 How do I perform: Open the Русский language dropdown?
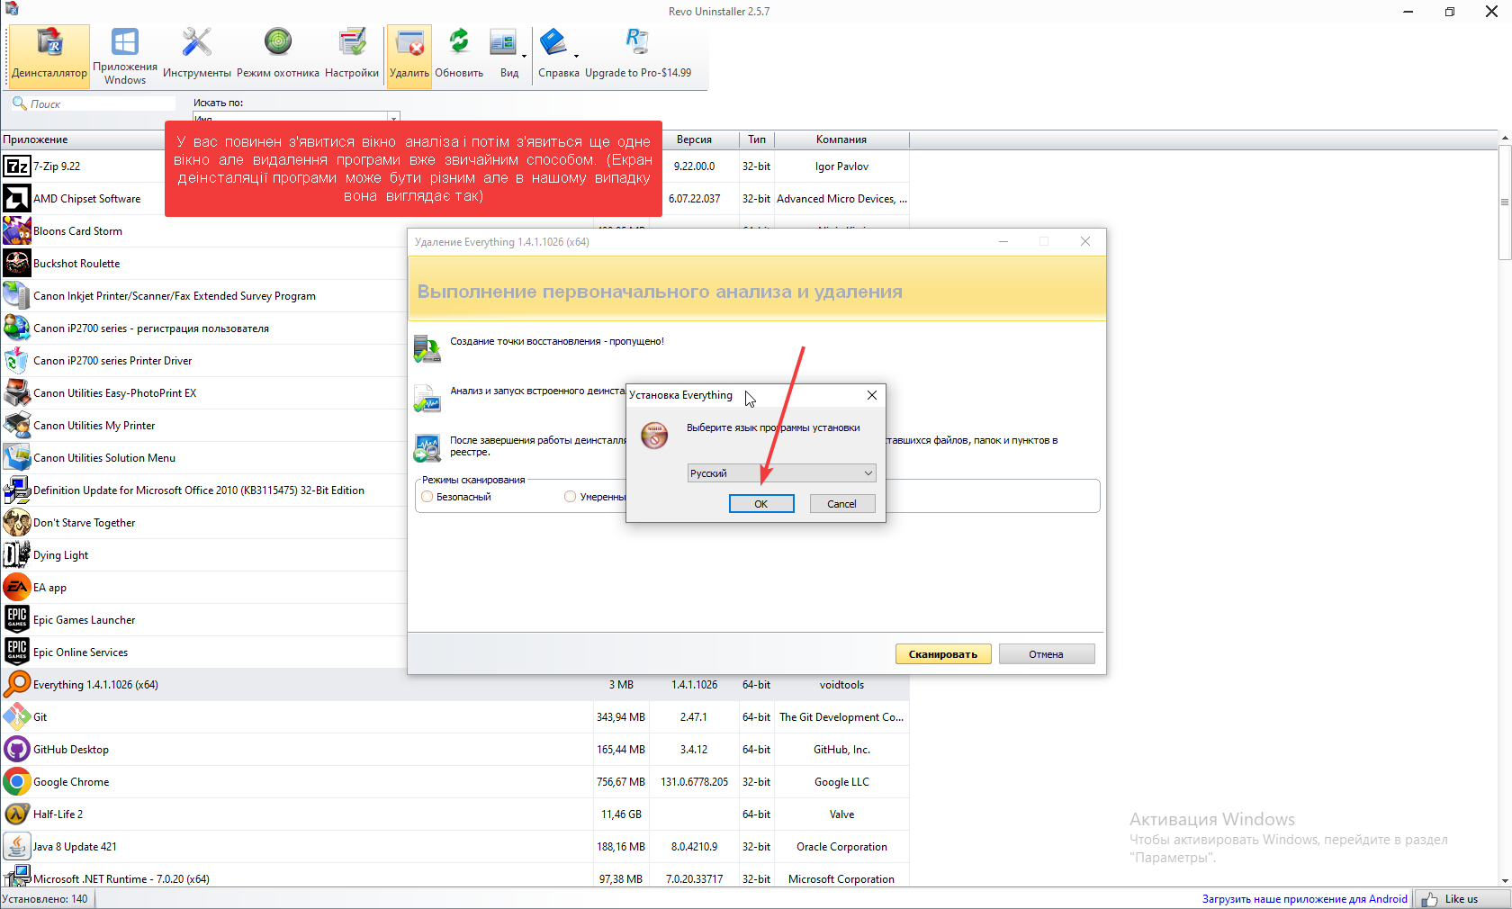pos(781,473)
